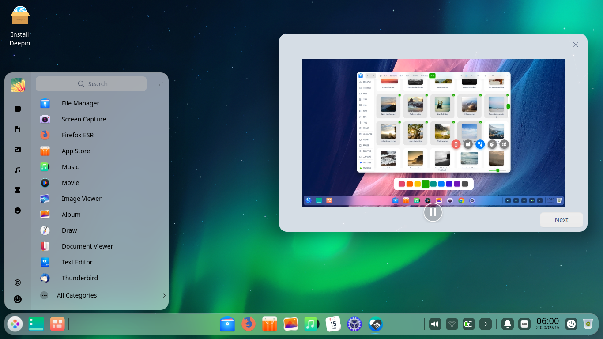Open Control Center gear in dock
This screenshot has height=339, width=603.
[354, 324]
